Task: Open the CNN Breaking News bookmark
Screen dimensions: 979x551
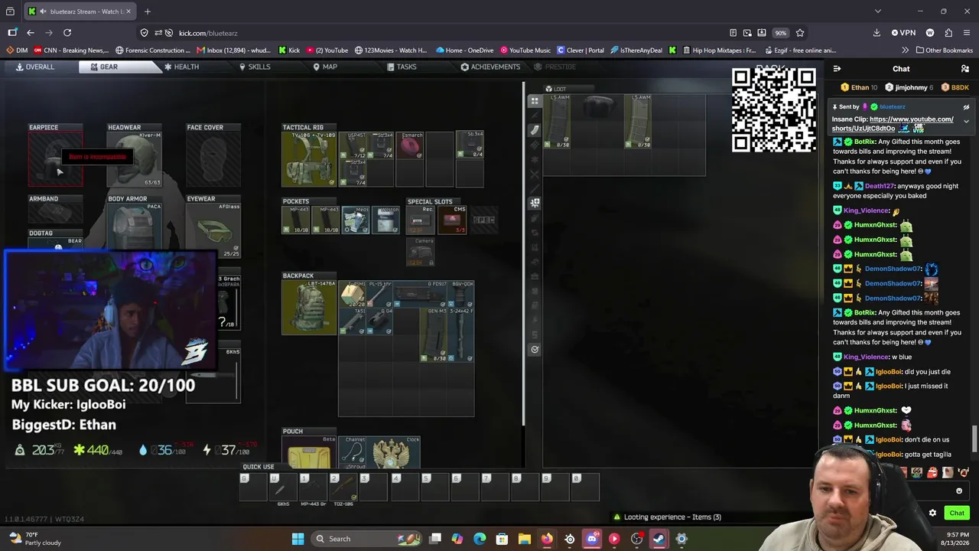Action: (x=70, y=51)
